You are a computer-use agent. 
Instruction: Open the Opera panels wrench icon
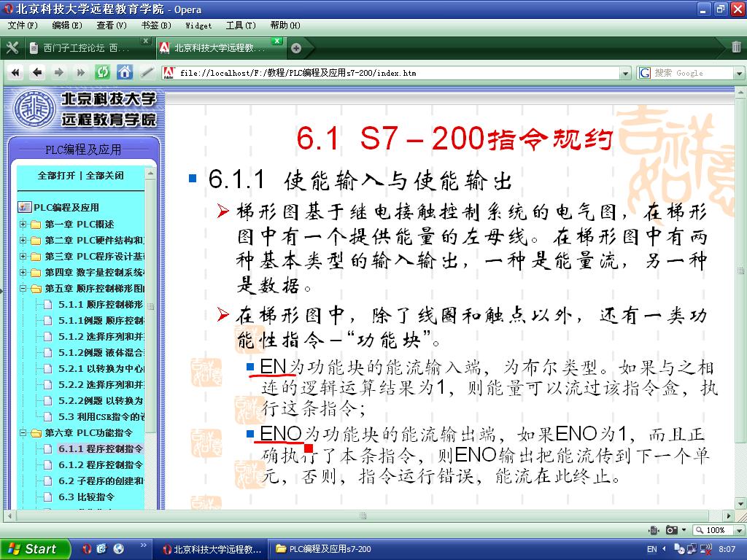pyautogui.click(x=12, y=48)
